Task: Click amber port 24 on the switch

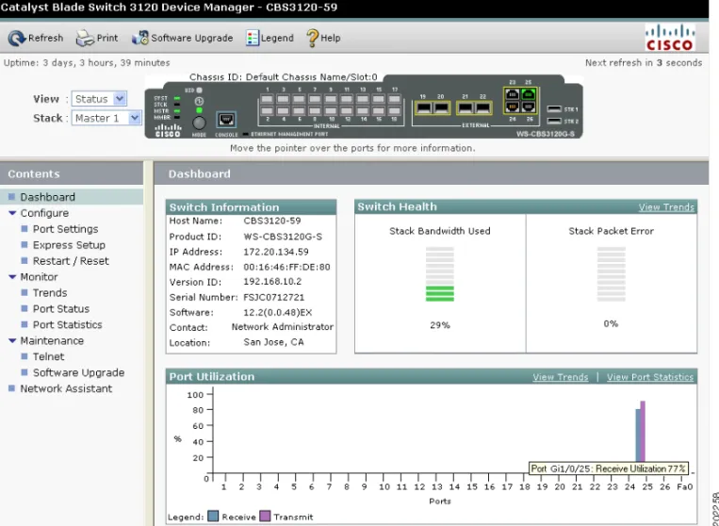Action: (513, 107)
